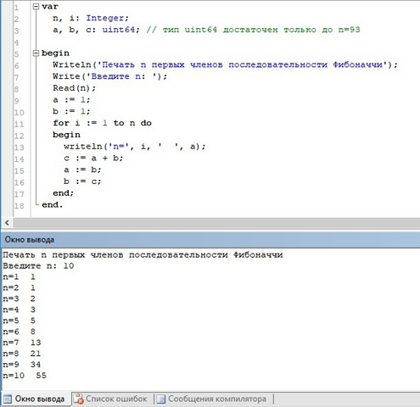Click the output window tab icon
This screenshot has width=420, height=407.
(x=8, y=399)
